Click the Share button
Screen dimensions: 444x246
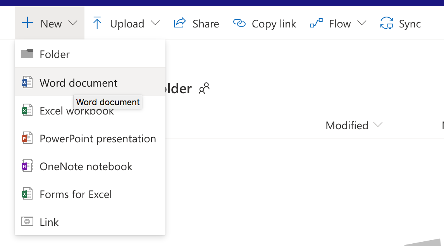point(197,23)
